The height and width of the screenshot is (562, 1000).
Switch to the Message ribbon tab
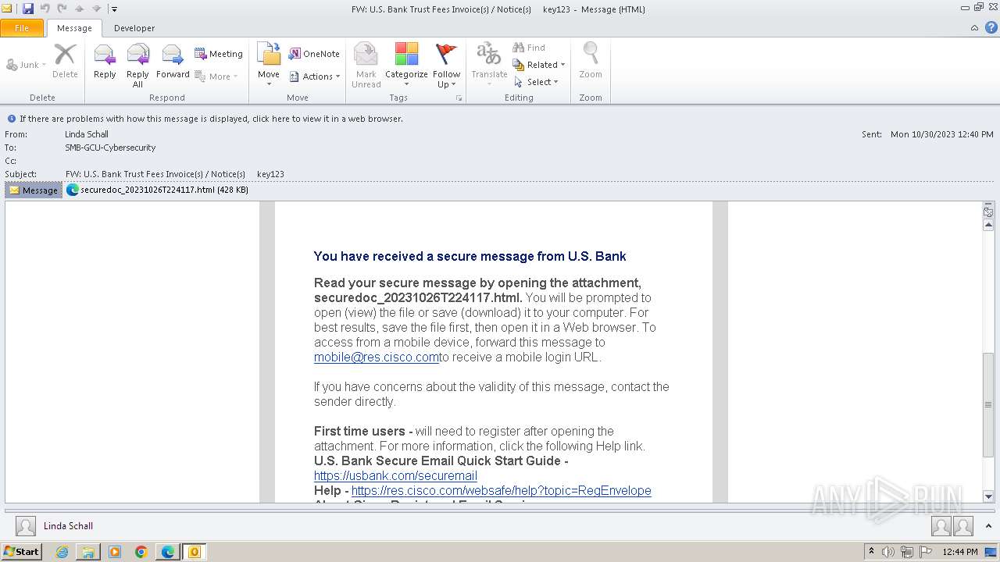(x=74, y=28)
